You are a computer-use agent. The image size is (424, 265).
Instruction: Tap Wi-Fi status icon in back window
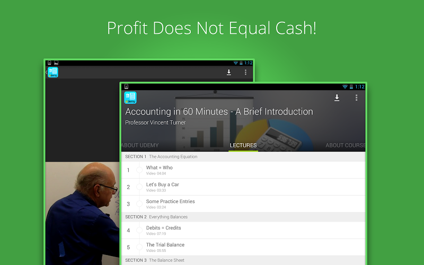[236, 63]
